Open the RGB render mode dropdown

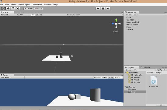[x=25, y=15]
